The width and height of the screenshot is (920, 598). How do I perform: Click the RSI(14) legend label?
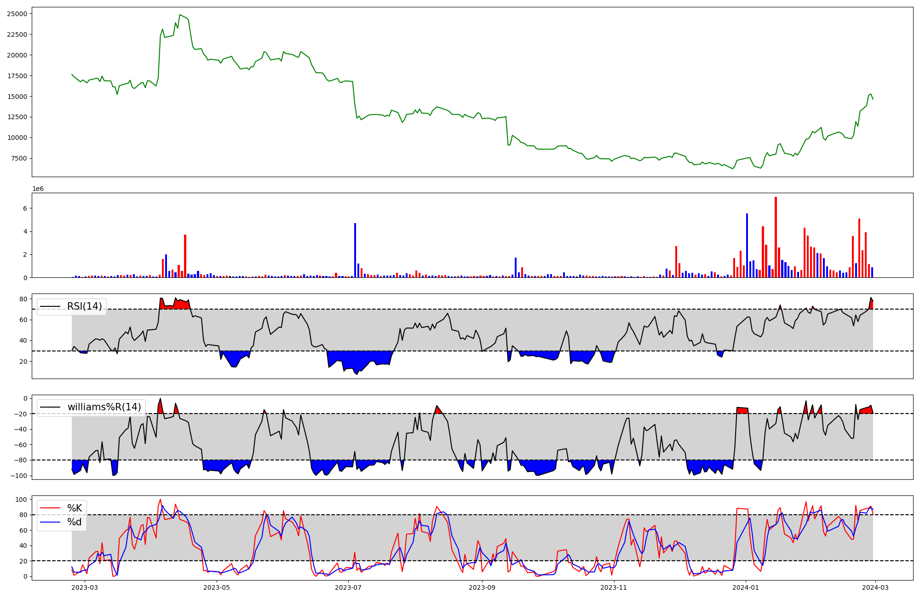point(85,306)
